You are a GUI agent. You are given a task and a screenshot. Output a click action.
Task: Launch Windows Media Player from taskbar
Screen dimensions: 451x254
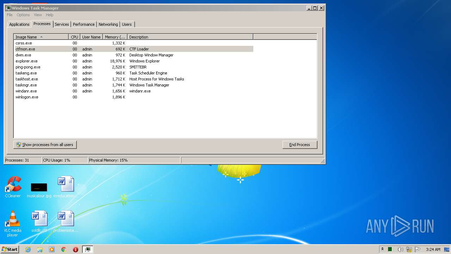(52, 249)
